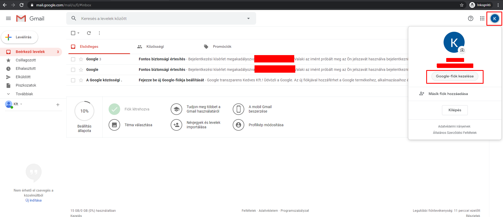
Task: Click the Adatvédelem footer link
Action: pyautogui.click(x=268, y=211)
